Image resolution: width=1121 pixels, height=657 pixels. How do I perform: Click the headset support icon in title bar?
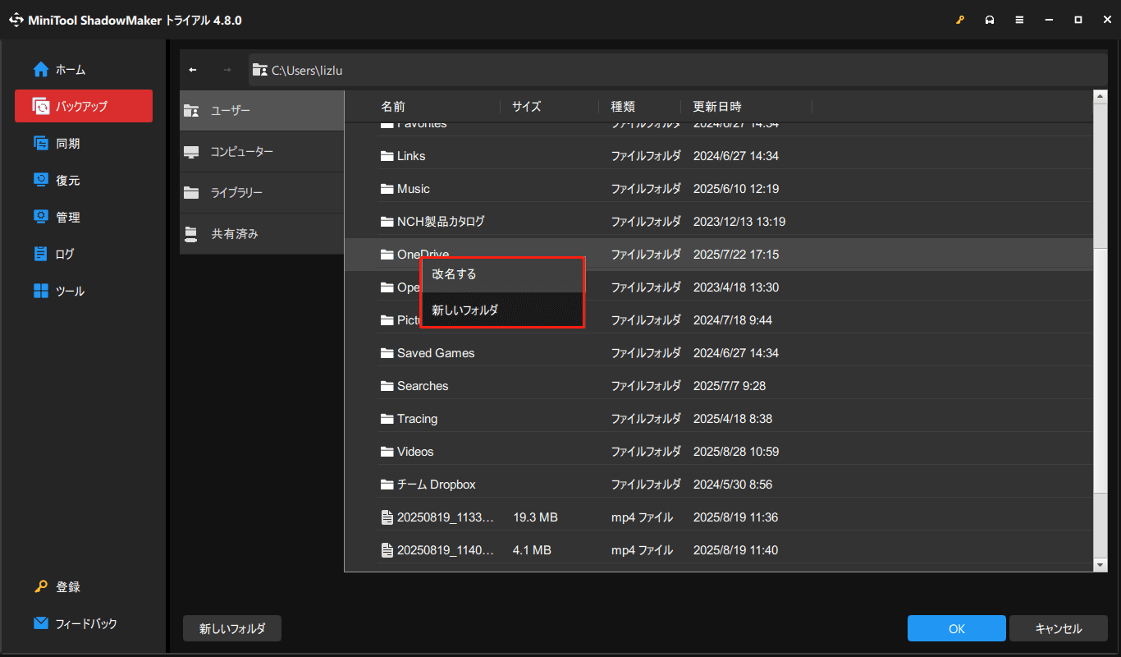pos(991,20)
